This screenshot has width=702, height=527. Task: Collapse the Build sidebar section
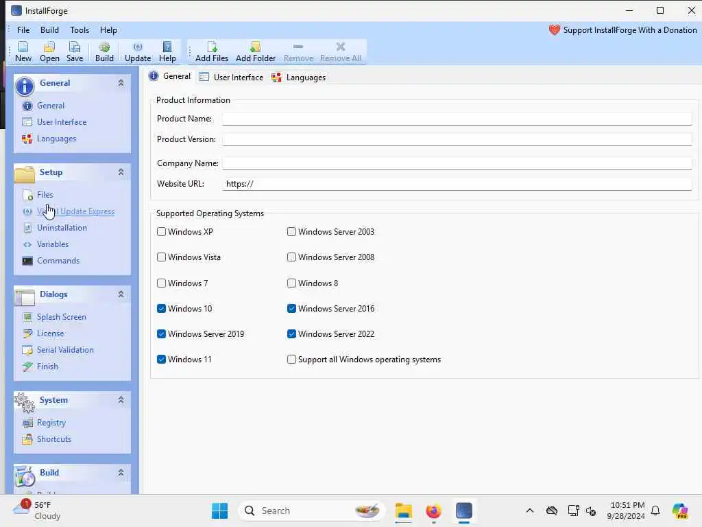(x=121, y=473)
